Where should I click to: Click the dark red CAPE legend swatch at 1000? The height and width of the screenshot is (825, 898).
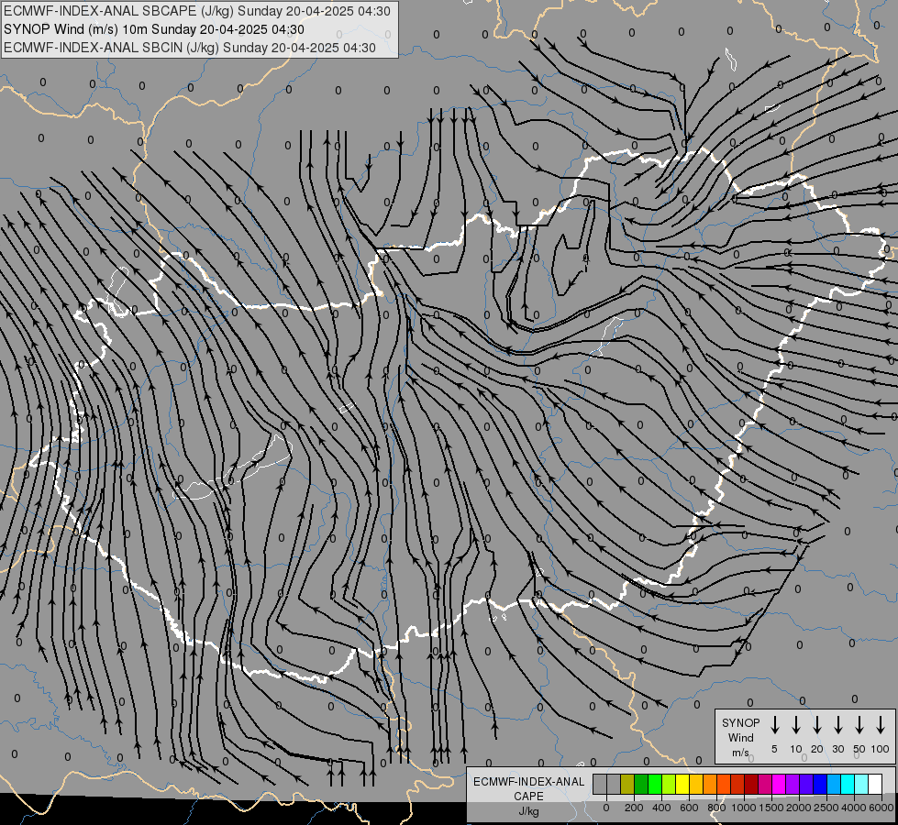(x=751, y=784)
